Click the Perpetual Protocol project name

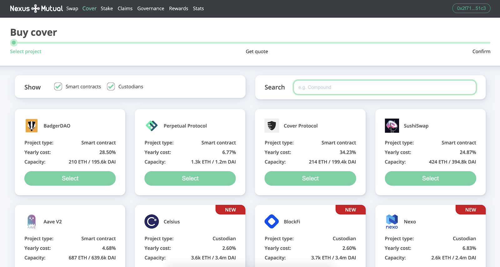tap(185, 126)
